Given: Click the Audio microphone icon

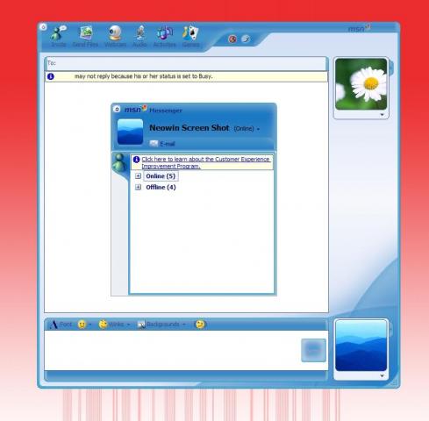Looking at the screenshot, I should (140, 36).
